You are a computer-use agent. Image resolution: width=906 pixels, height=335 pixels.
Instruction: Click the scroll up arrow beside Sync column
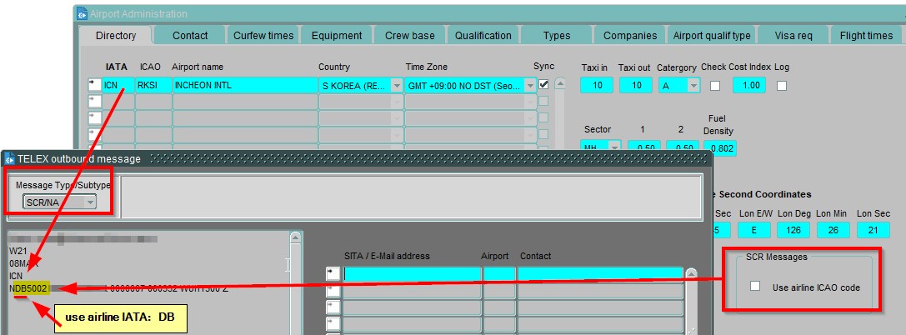pyautogui.click(x=560, y=84)
